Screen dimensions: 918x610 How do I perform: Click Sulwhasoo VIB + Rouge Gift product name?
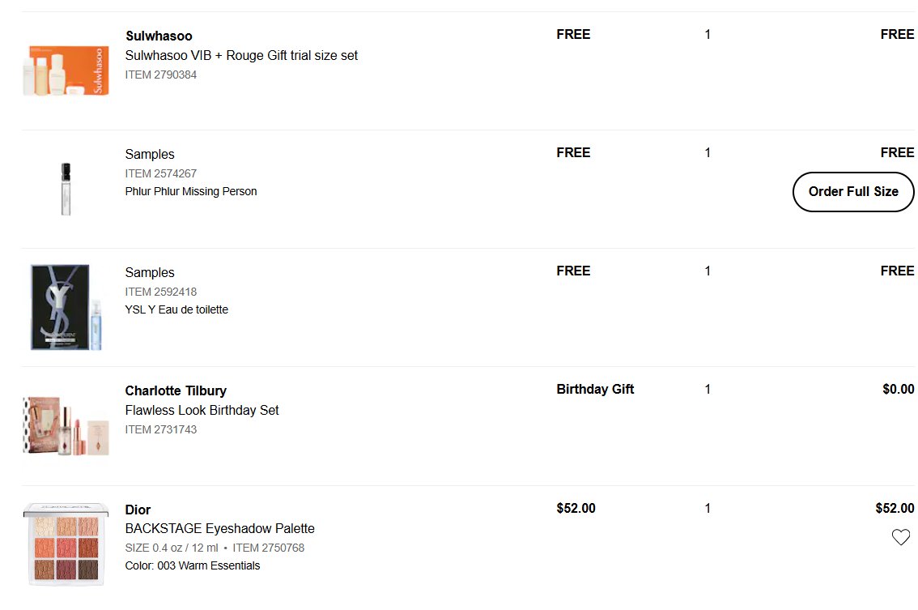241,56
